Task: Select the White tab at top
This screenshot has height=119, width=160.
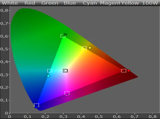Action: coord(10,3)
